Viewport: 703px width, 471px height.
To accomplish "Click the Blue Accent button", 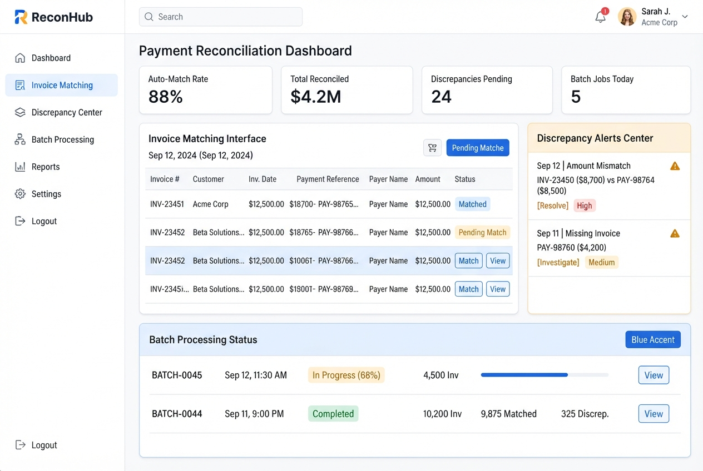I will click(x=653, y=340).
